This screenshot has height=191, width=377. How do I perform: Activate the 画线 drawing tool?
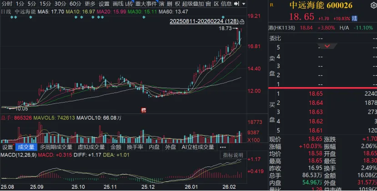(118, 4)
